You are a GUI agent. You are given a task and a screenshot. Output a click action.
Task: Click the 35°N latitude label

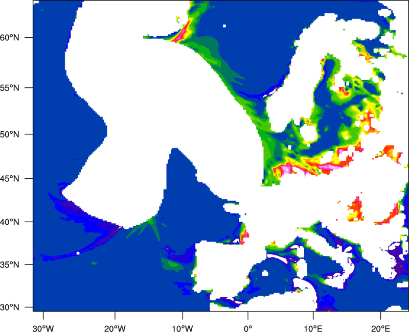pos(10,265)
